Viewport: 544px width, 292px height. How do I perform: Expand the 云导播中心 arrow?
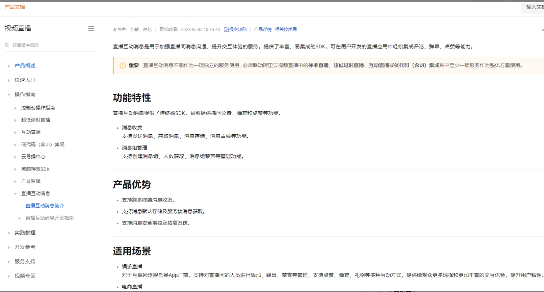point(15,157)
